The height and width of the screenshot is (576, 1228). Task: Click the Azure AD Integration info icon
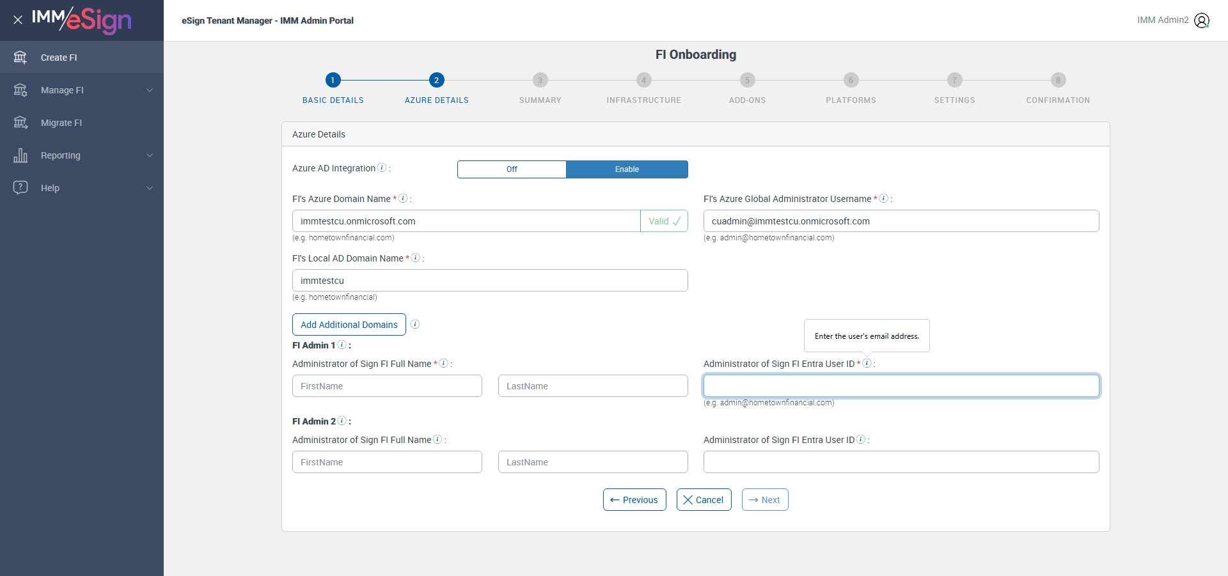coord(382,167)
